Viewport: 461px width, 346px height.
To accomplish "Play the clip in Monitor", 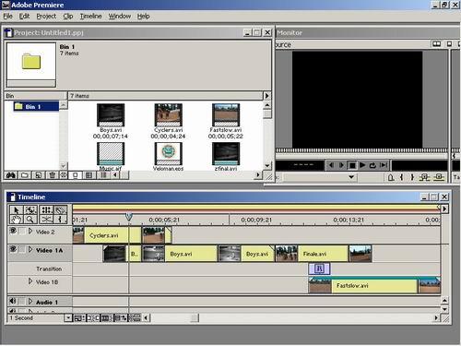I will [x=362, y=165].
